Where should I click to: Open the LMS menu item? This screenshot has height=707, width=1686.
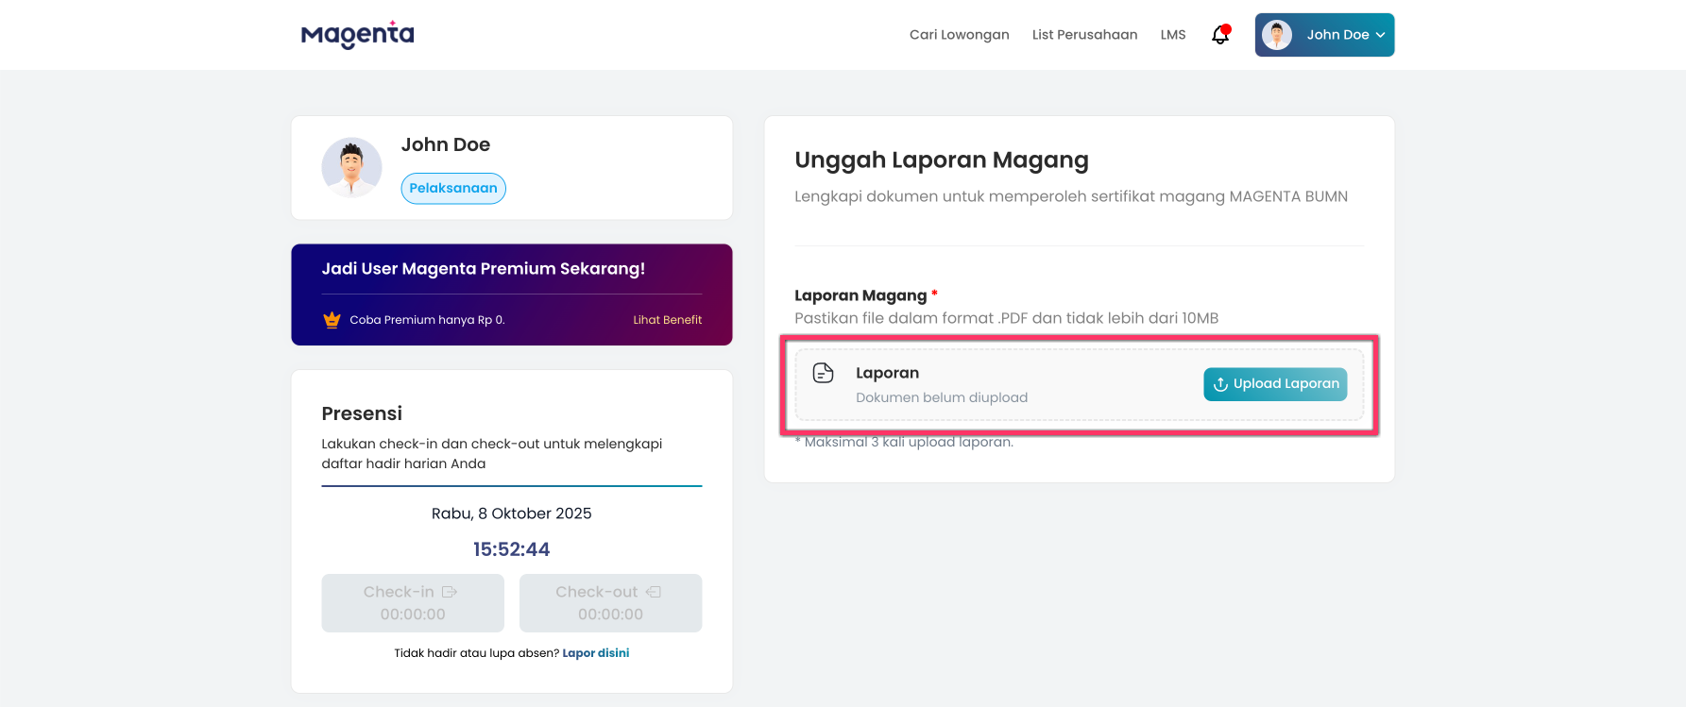1173,35
